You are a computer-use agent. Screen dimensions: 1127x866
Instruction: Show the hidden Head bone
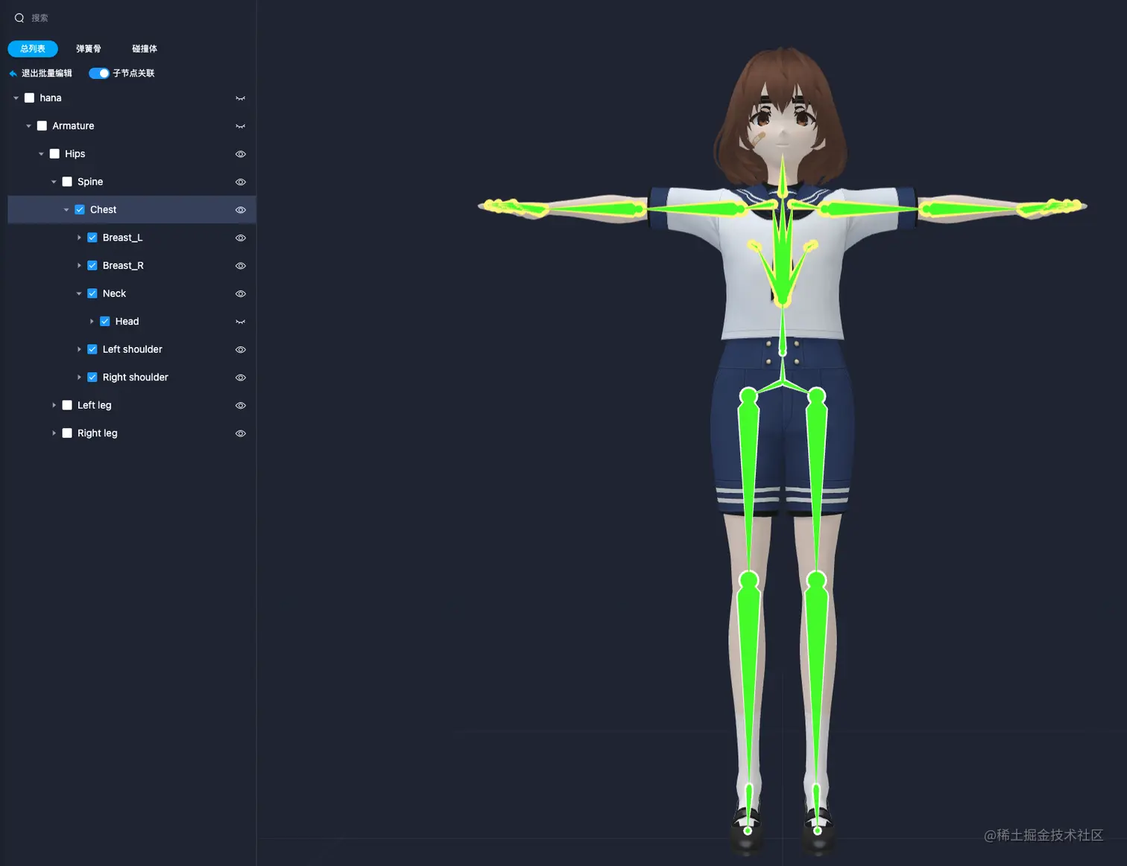coord(240,322)
